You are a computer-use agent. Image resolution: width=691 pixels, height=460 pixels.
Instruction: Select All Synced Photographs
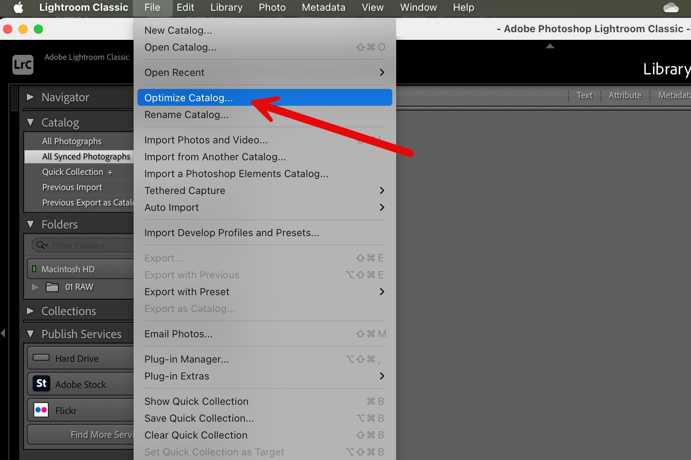[79, 156]
